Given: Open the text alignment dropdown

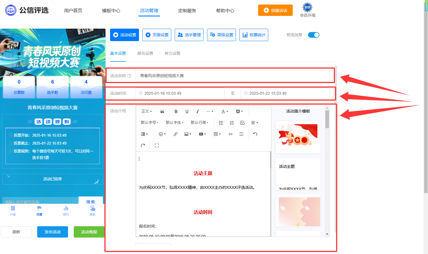Looking at the screenshot, I should (255, 123).
